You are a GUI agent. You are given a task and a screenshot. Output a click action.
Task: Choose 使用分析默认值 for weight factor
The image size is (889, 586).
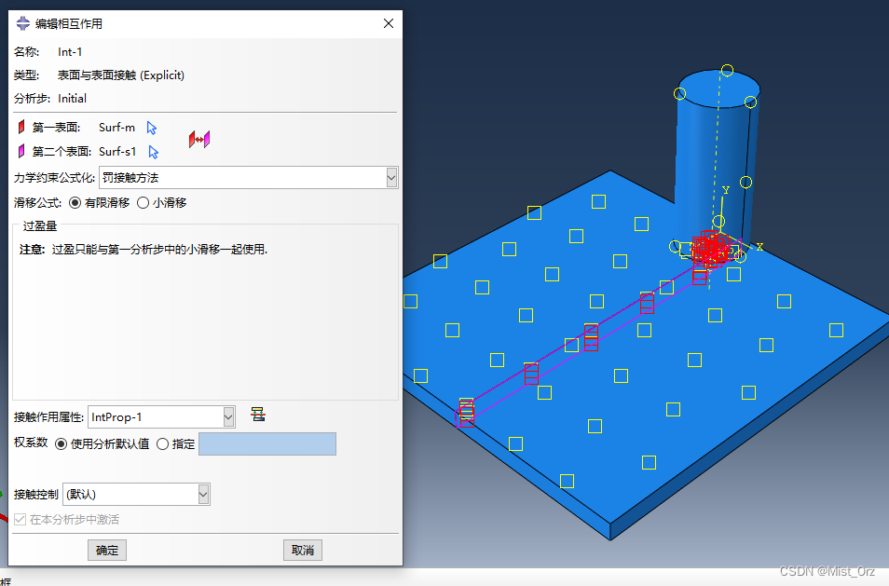coord(62,444)
